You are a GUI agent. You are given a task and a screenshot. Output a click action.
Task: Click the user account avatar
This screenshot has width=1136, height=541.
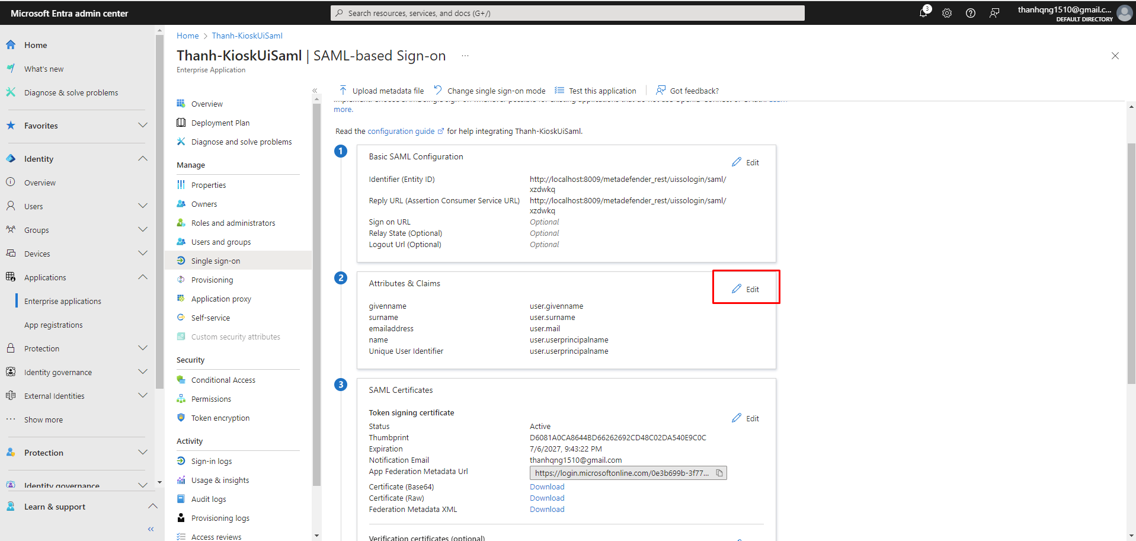(x=1124, y=13)
